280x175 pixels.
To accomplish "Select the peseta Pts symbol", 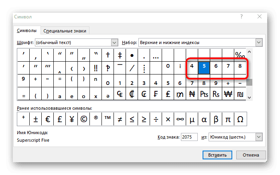I will [204, 94].
